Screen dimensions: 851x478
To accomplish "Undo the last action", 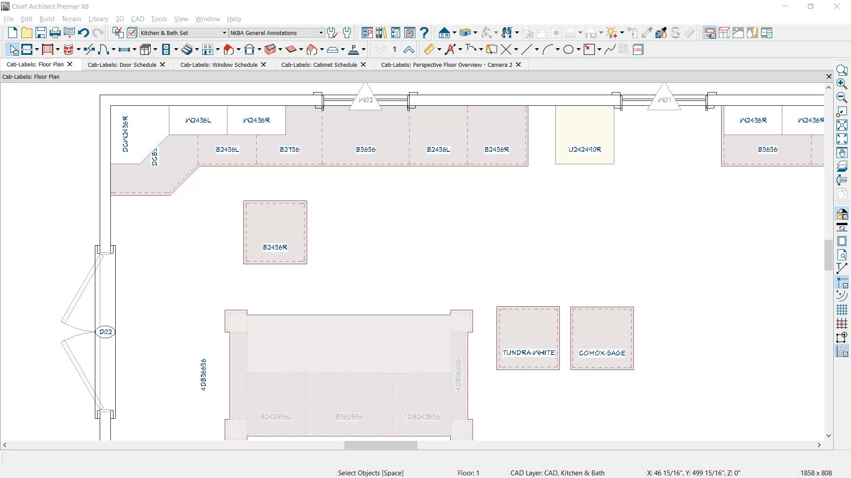I will pos(83,33).
